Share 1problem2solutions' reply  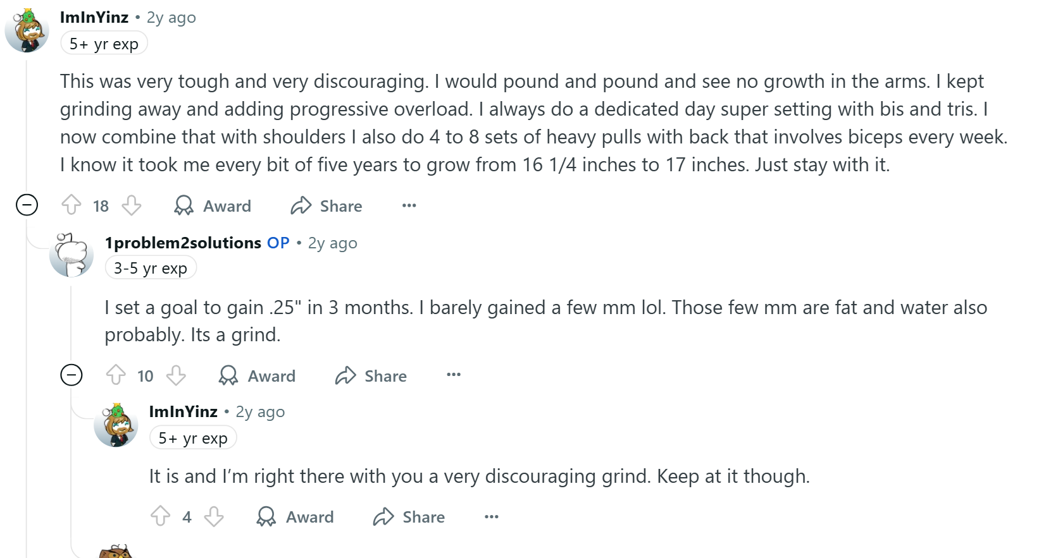click(371, 375)
